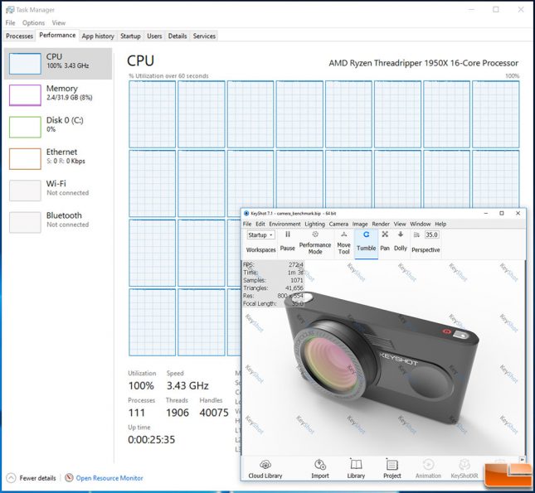Select the Dolly camera tool
The image size is (535, 493).
click(x=401, y=242)
